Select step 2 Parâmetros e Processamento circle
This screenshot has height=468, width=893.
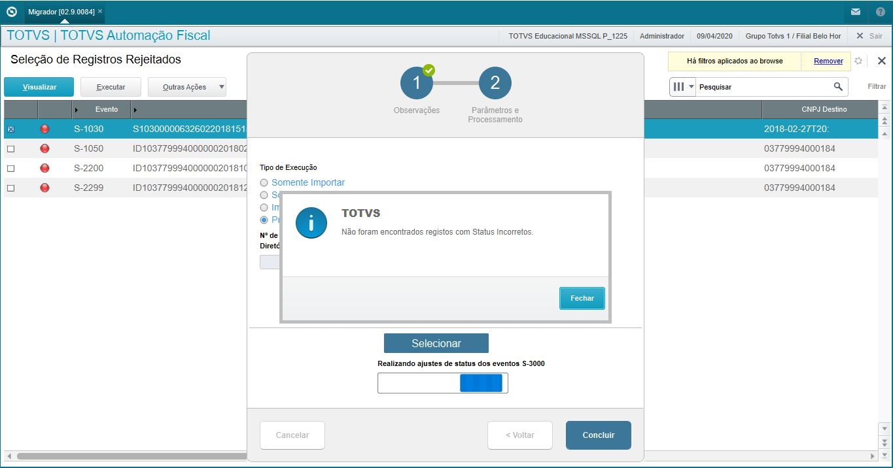point(495,82)
